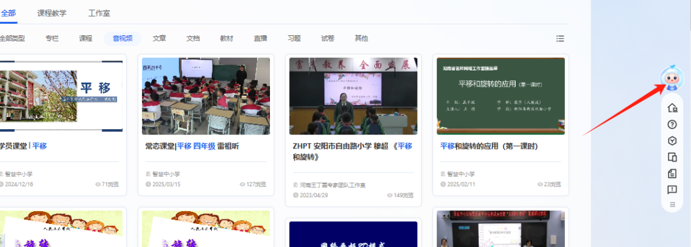Filter by 课程 type
Screen dimensions: 691x247
[x=86, y=38]
